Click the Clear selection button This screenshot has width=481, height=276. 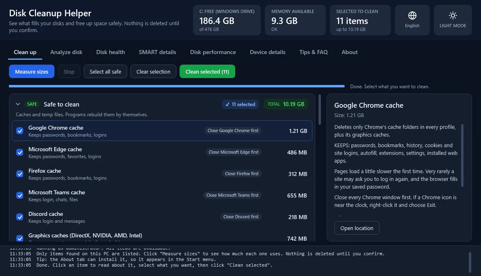coord(154,72)
